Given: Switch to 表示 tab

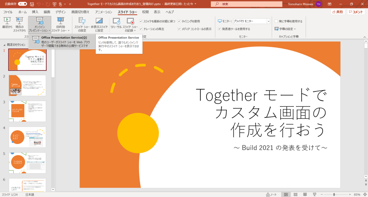Looking at the screenshot, I should (x=157, y=12).
